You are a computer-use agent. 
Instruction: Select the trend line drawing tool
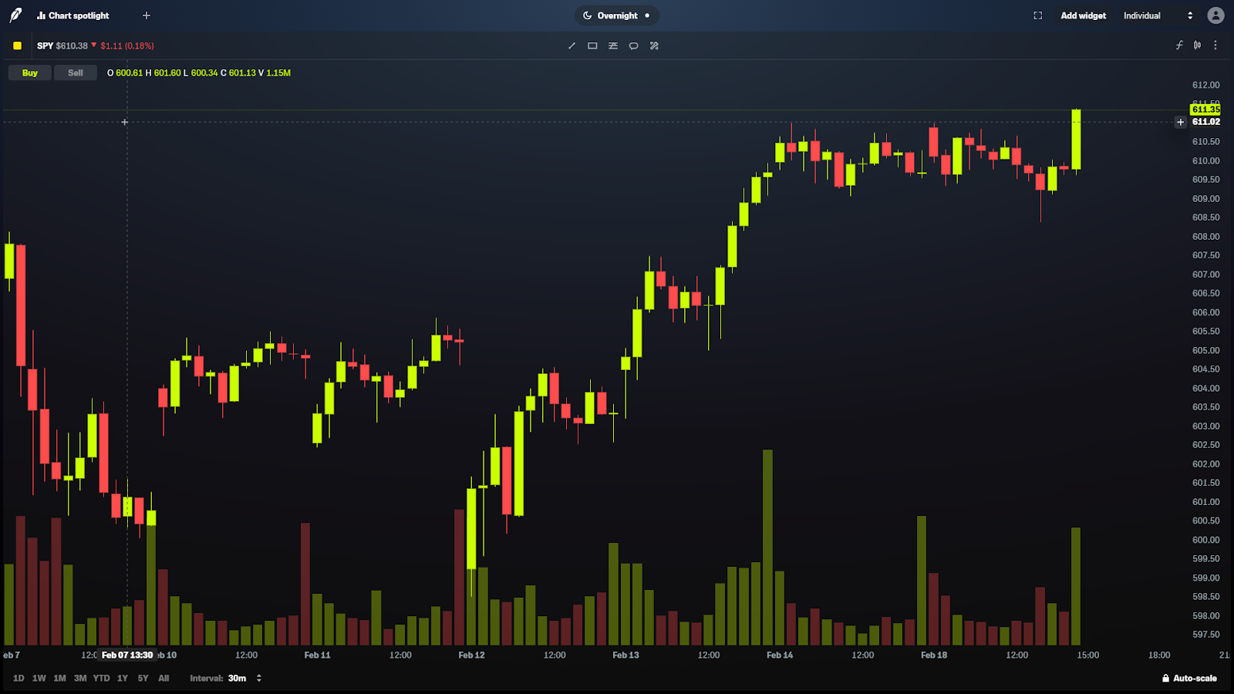(571, 45)
